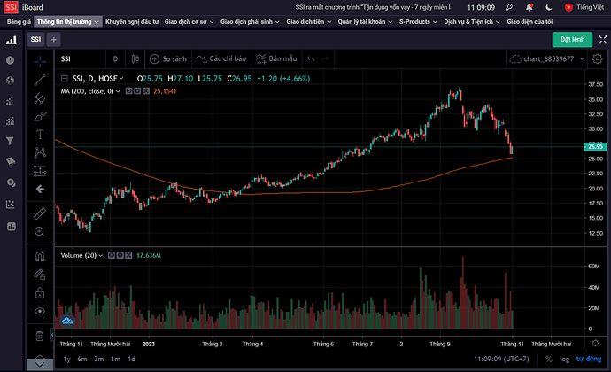Choose the text annotation tool
The width and height of the screenshot is (611, 372).
(x=40, y=134)
